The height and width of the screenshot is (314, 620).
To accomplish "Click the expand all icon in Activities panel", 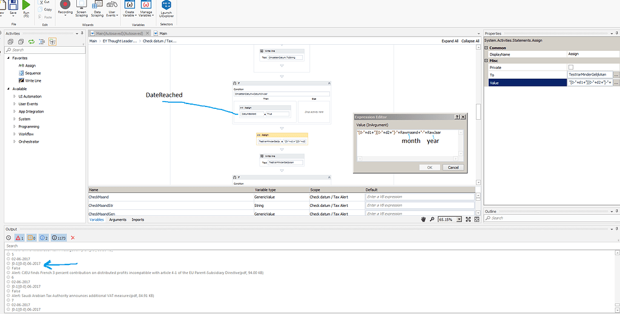I will (x=11, y=42).
